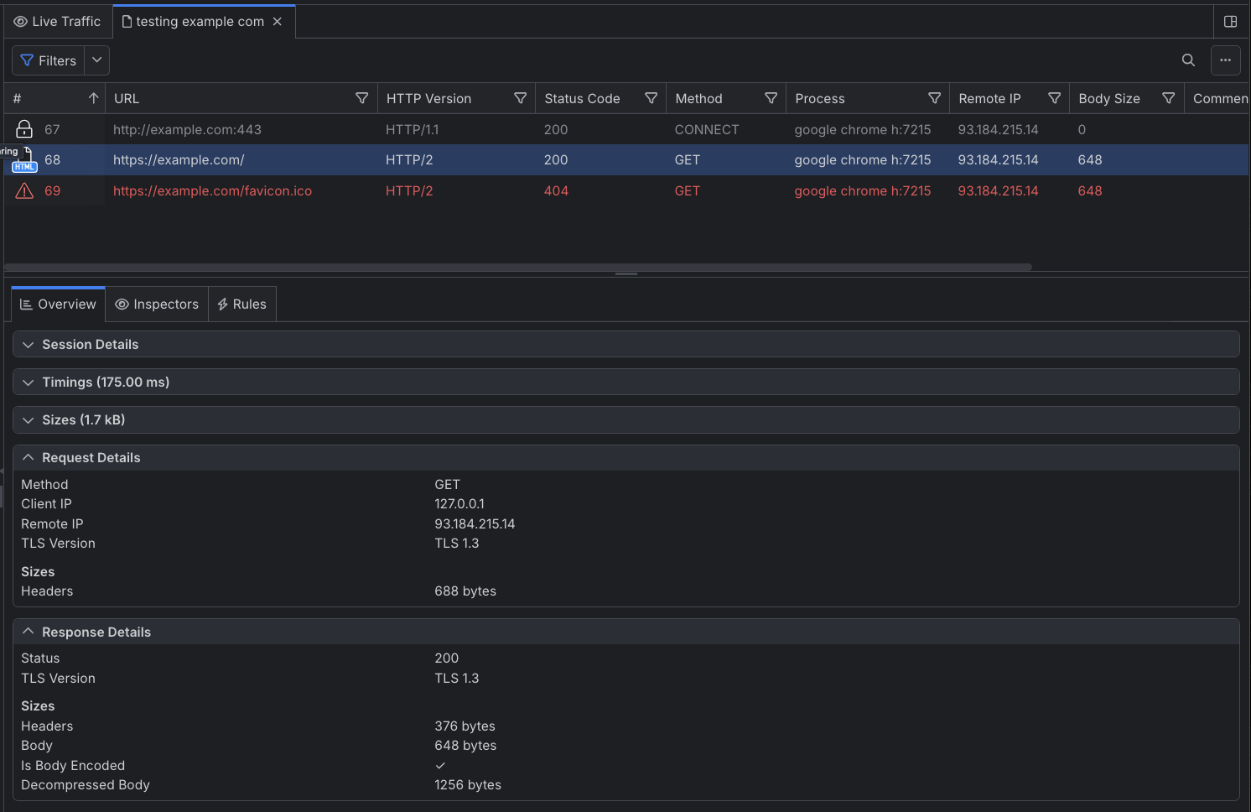This screenshot has width=1251, height=812.
Task: Click the Body Size cell 0 on row 67
Action: [x=1082, y=129]
